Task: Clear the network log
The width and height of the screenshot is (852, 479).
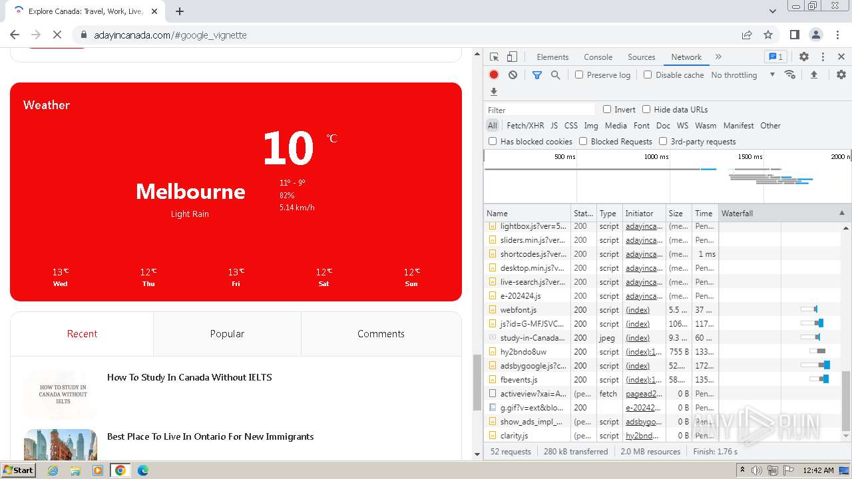Action: coord(513,75)
